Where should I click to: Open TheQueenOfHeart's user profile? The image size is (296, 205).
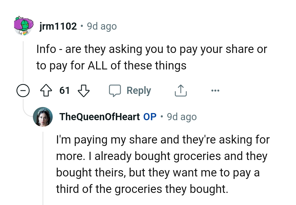(x=99, y=116)
